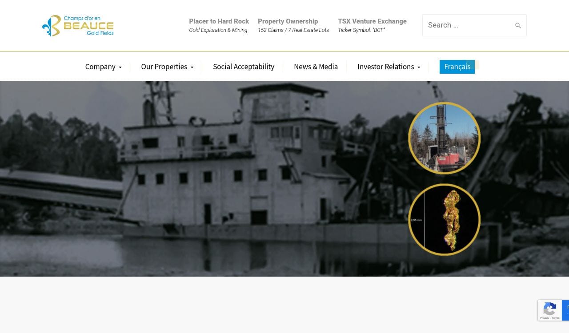Click the 152 Claims / 7 Real Estate Lots text
Image resolution: width=569 pixels, height=333 pixels.
293,30
